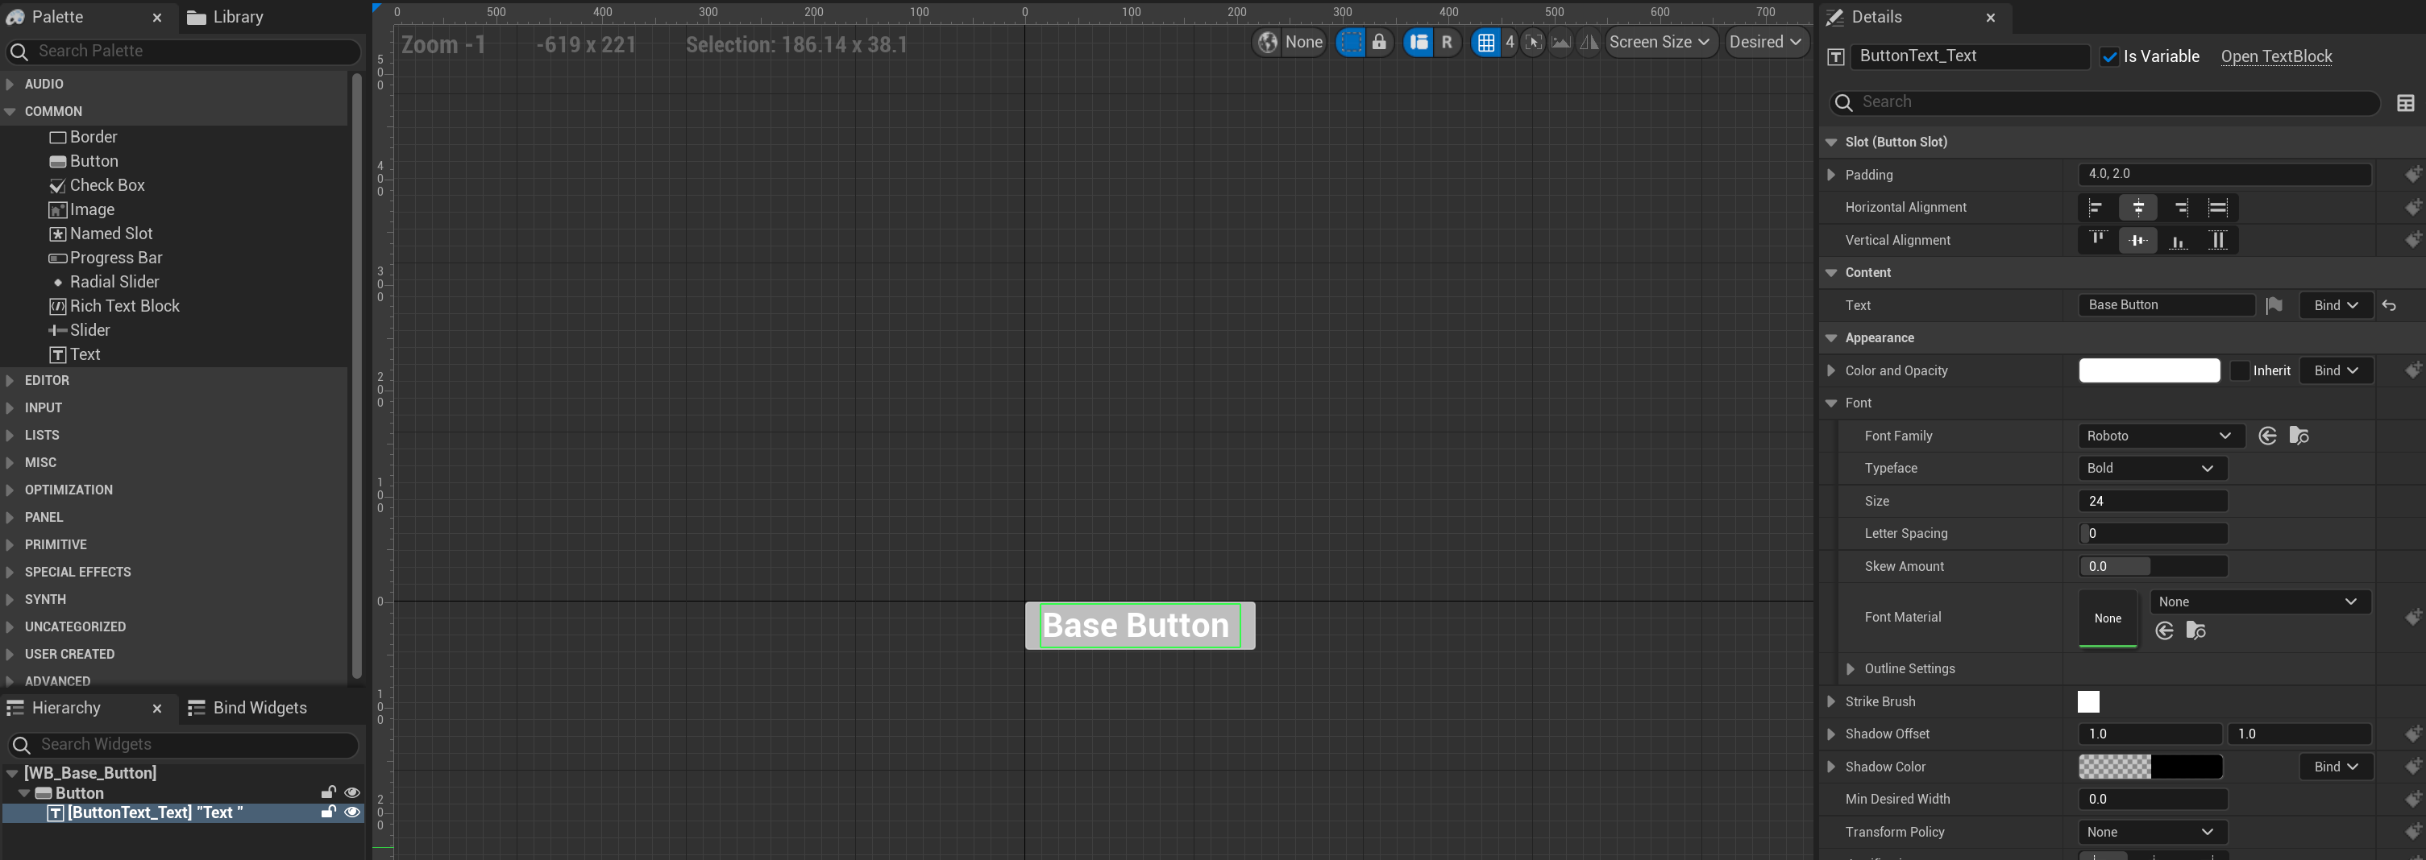Use selected asset for Font Family
Image resolution: width=2426 pixels, height=860 pixels.
pos(2268,436)
